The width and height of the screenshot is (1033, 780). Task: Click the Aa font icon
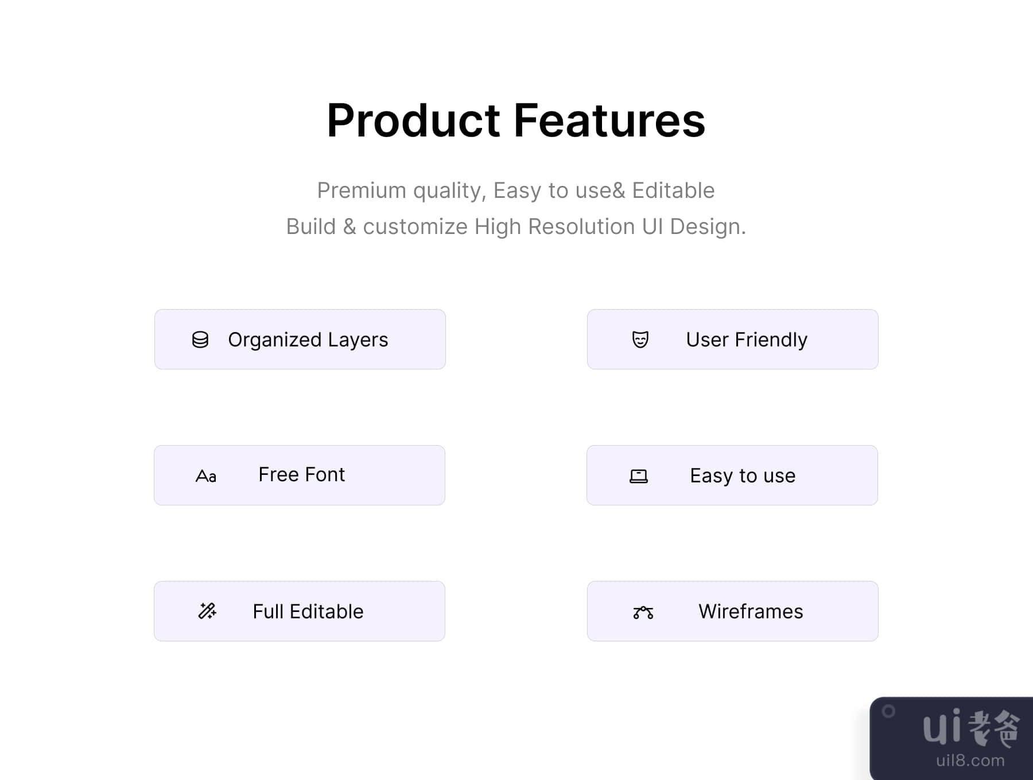(x=206, y=476)
